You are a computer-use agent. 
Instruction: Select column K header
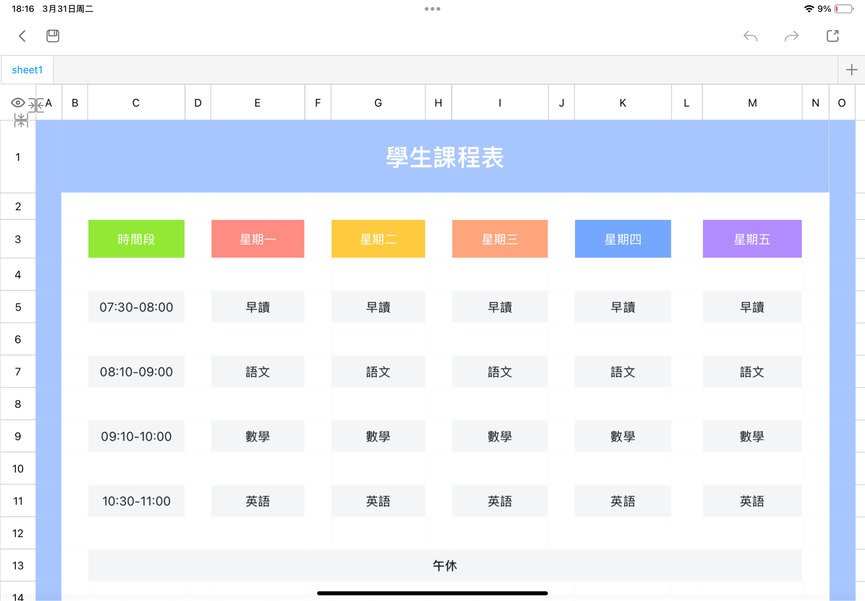click(x=623, y=103)
